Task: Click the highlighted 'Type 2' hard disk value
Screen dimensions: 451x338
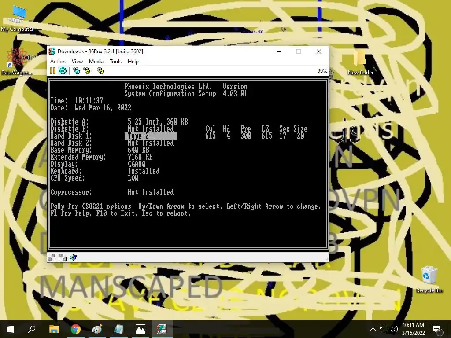Action: (151, 136)
